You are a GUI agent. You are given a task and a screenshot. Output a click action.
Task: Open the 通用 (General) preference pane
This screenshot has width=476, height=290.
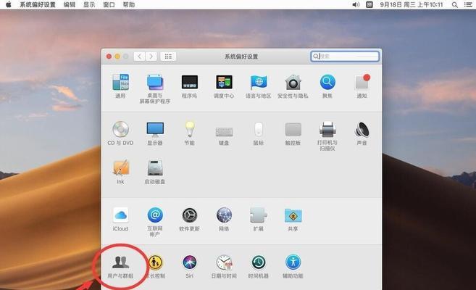pos(120,86)
